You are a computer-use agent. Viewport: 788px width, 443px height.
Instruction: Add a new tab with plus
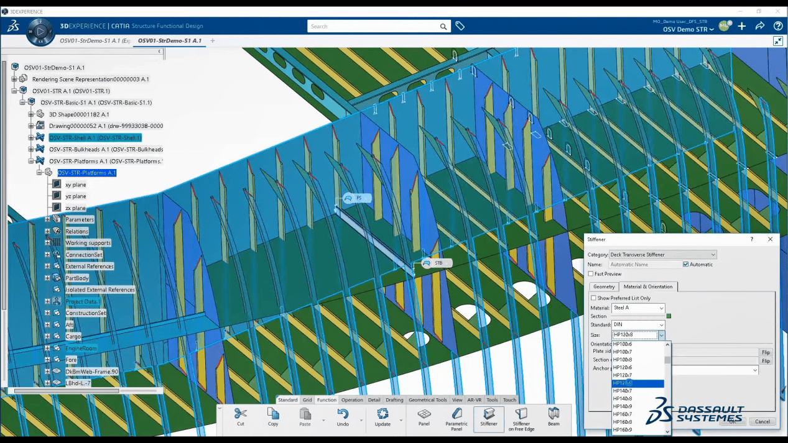(x=213, y=41)
